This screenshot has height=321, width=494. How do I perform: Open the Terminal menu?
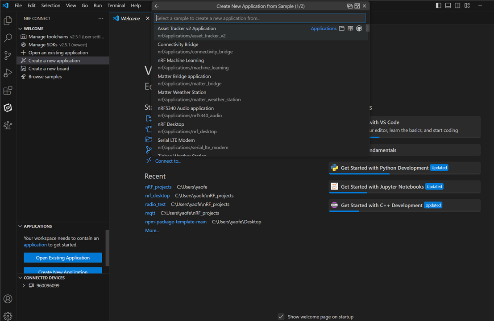coord(116,5)
